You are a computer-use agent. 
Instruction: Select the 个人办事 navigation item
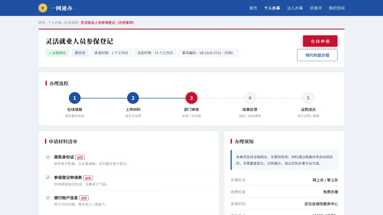[x=272, y=8]
